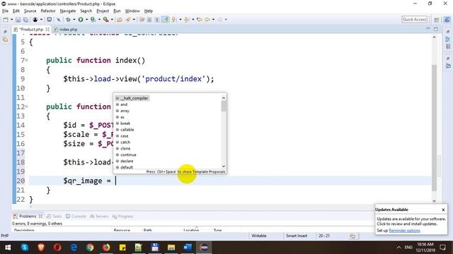Switch to the Progress view tab
The image size is (453, 254).
(122, 217)
